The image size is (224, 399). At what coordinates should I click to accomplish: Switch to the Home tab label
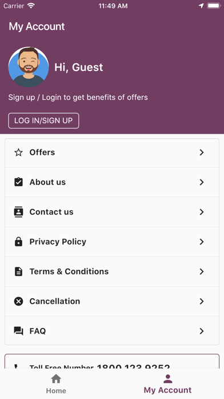[56, 390]
